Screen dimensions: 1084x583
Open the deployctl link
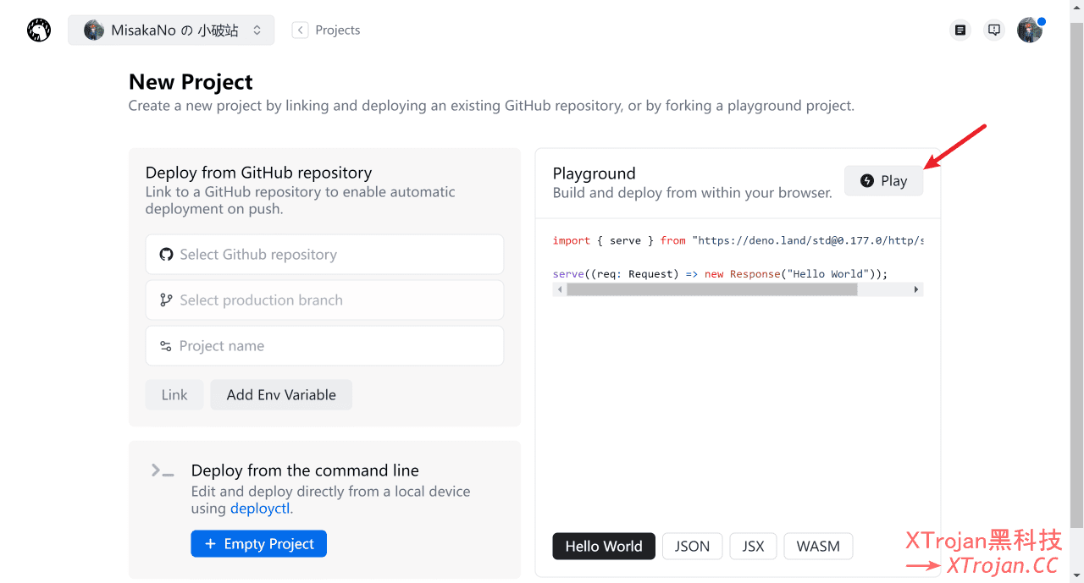tap(260, 509)
